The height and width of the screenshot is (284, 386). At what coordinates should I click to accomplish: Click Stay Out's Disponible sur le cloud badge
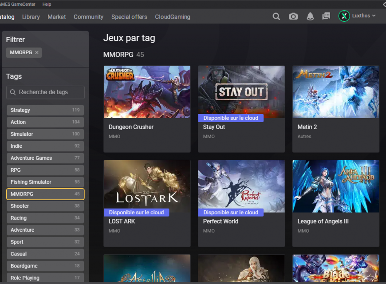coord(231,118)
